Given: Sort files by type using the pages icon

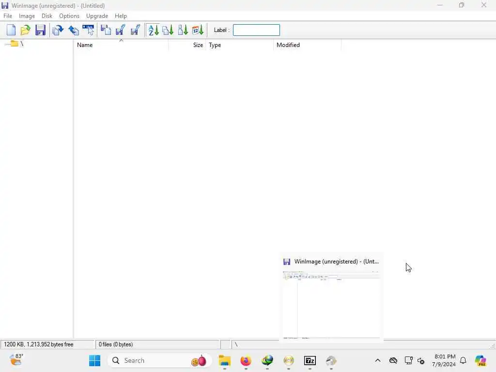Looking at the screenshot, I should click(x=168, y=30).
